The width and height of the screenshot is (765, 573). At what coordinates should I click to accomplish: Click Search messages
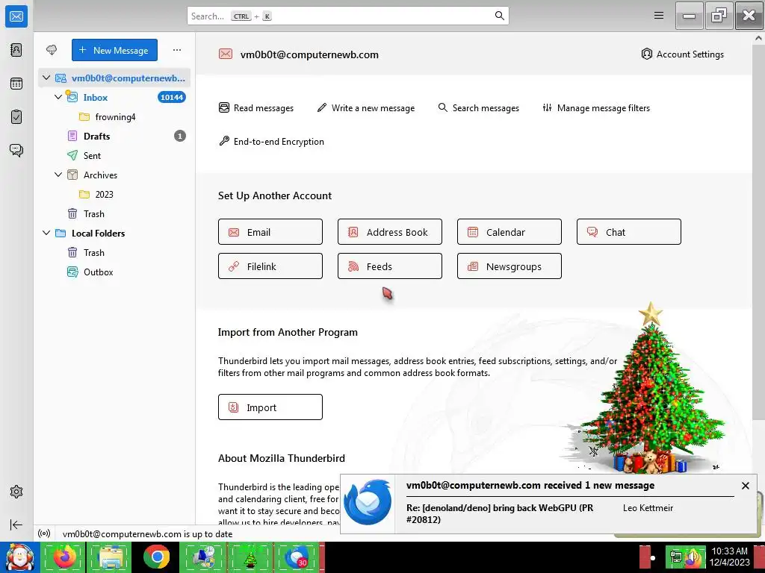pyautogui.click(x=479, y=107)
